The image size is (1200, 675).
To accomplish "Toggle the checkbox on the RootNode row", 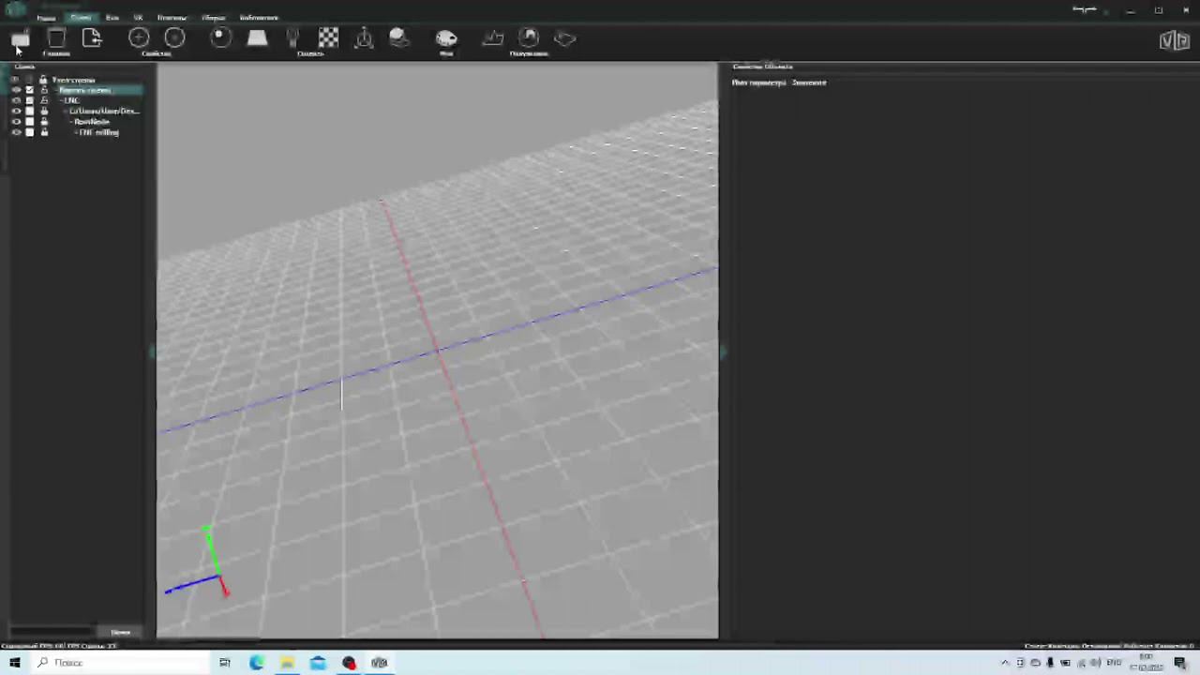I will point(30,122).
